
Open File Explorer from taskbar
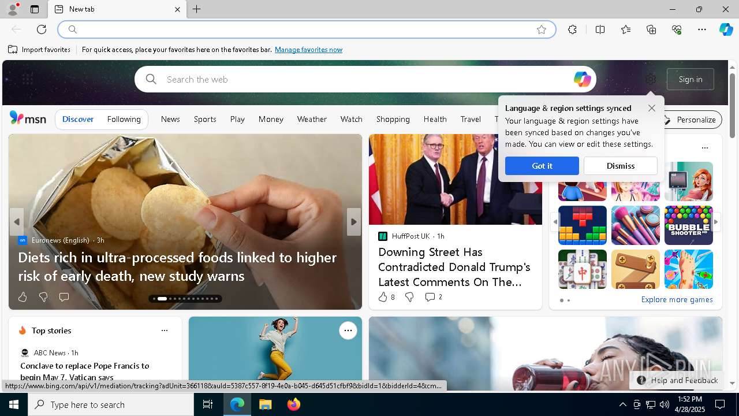pos(265,404)
